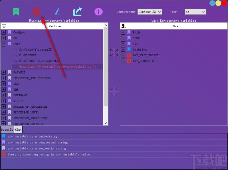Open the User dropdown showing pc
228x170 pixels.
click(195, 12)
